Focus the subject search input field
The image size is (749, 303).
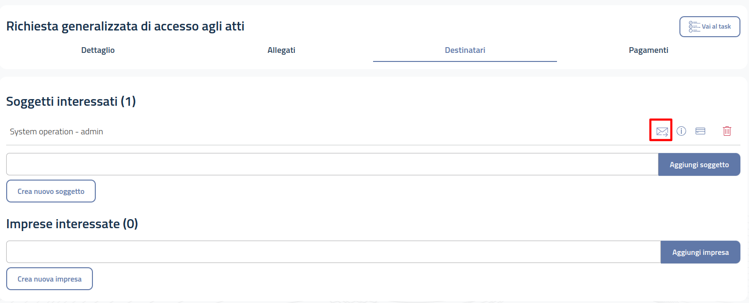(x=332, y=164)
